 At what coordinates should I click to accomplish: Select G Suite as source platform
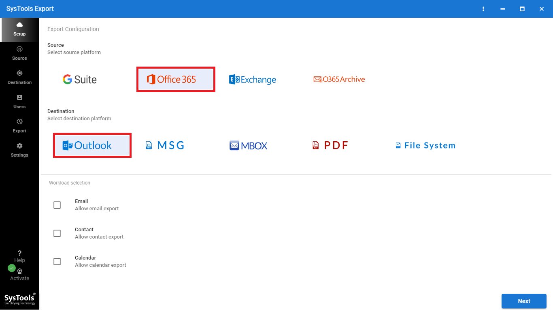tap(80, 80)
